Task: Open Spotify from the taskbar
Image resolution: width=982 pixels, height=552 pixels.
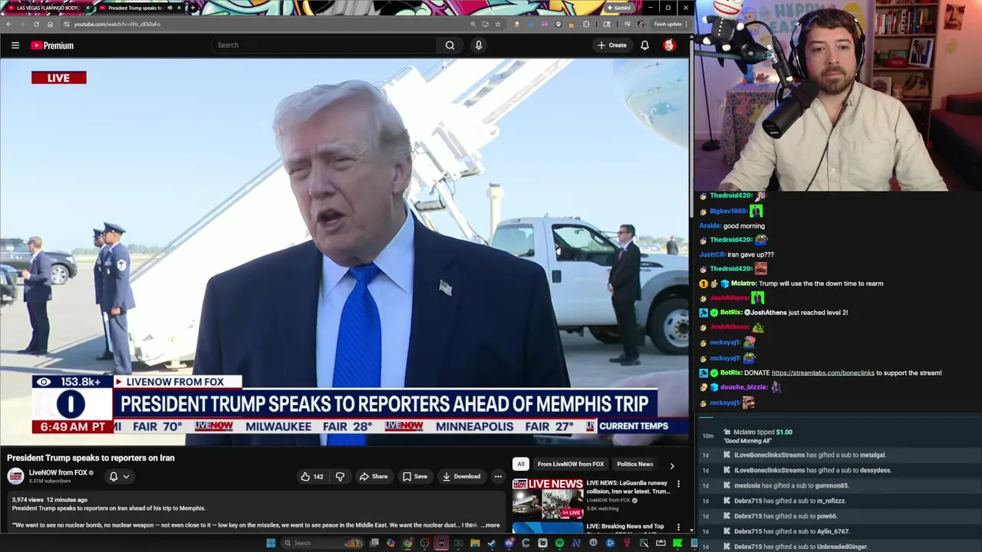Action: [559, 543]
